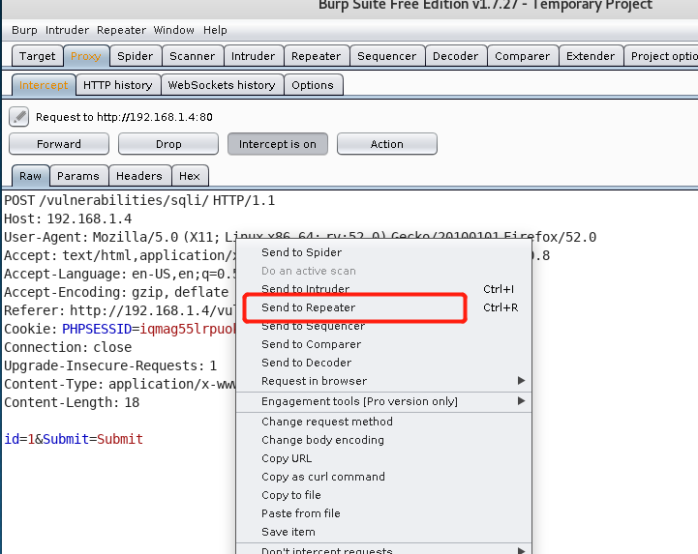Image resolution: width=698 pixels, height=554 pixels.
Task: Choose Send to Comparer from context menu
Action: (383, 344)
